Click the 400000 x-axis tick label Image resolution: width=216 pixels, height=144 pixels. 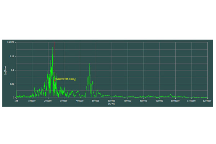[80, 101]
